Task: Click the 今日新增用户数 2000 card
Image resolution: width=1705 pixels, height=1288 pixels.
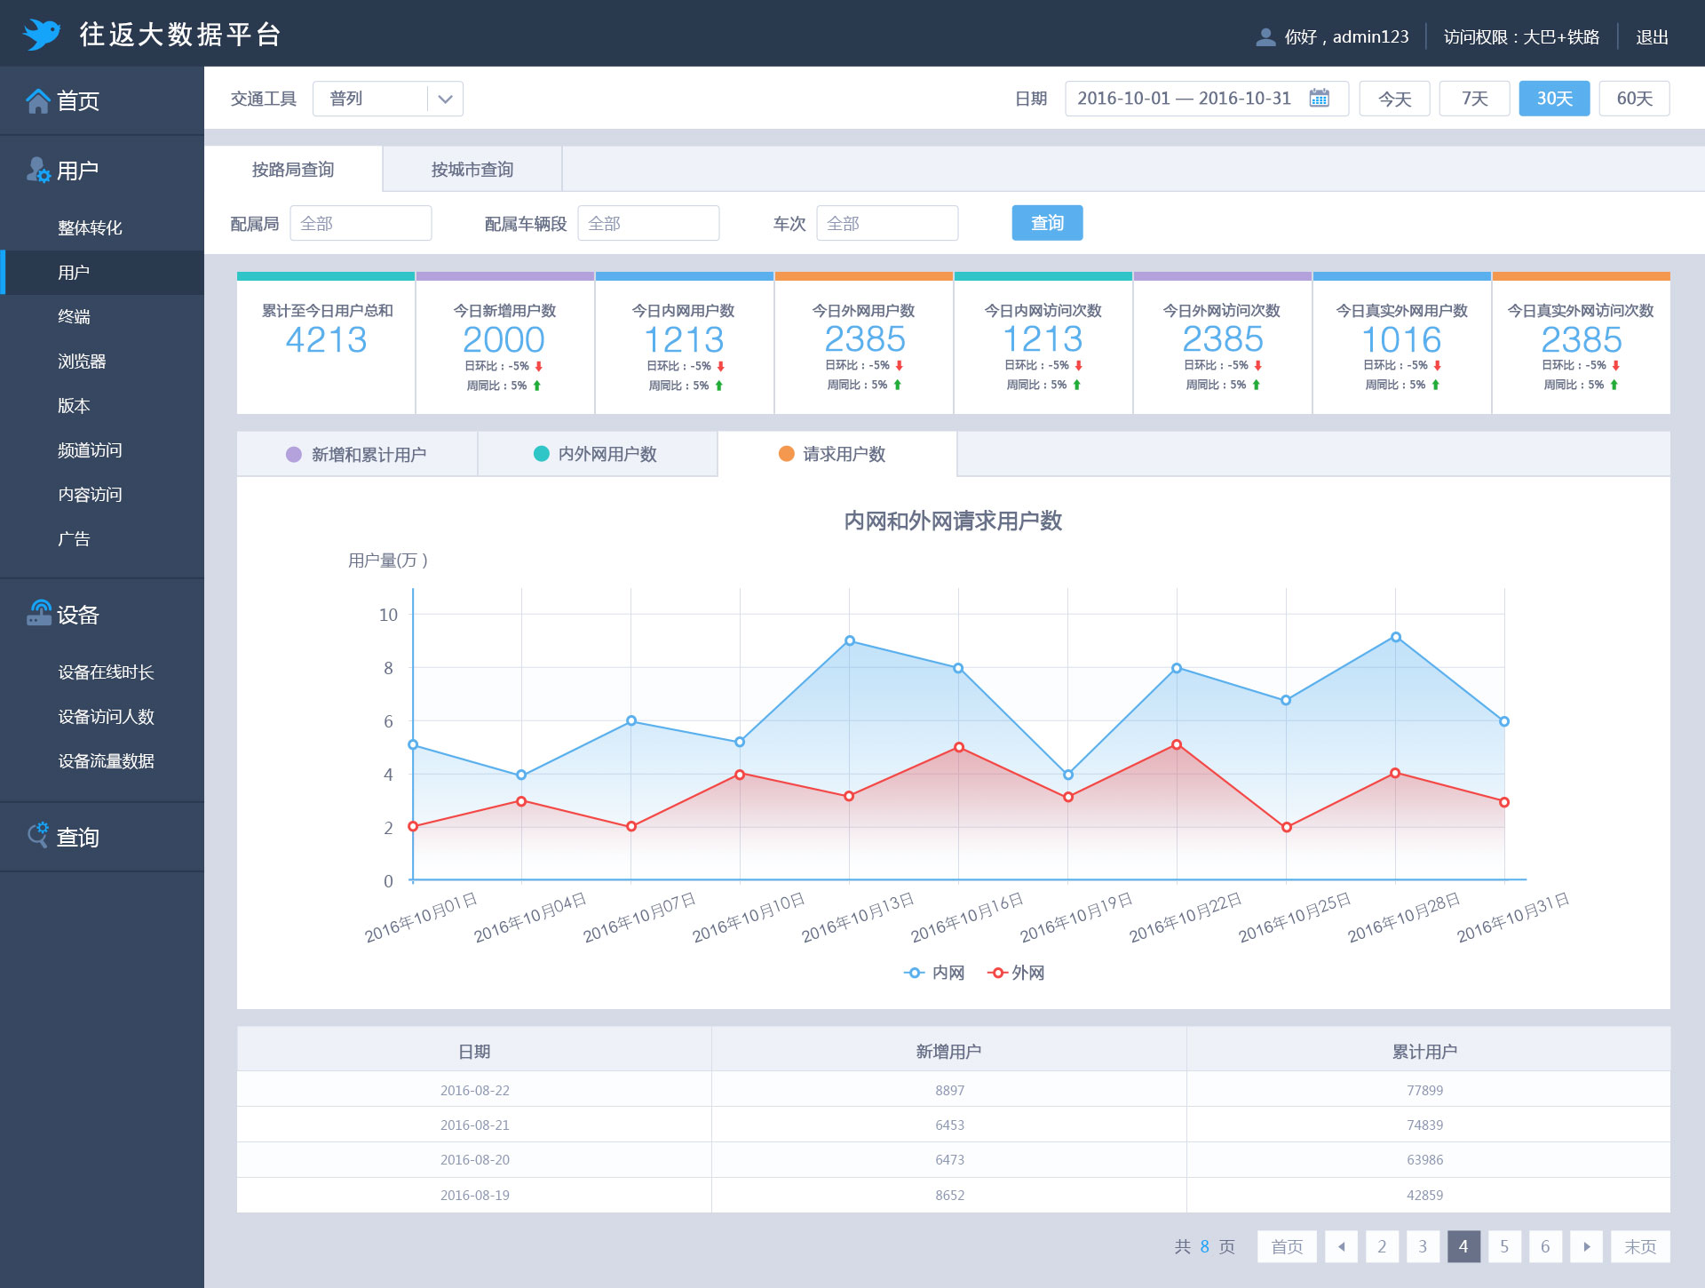Action: click(505, 343)
